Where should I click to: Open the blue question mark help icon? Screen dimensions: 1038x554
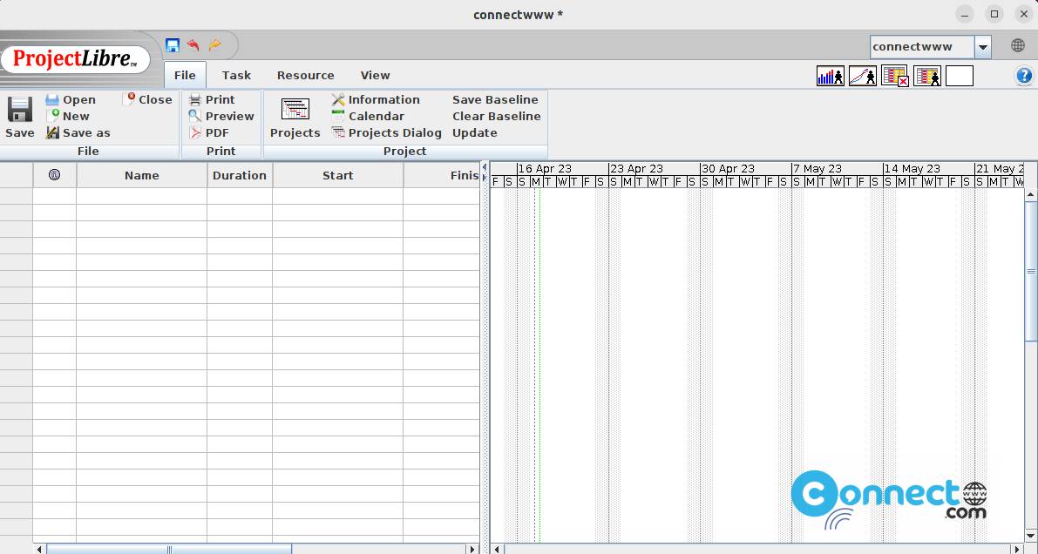pyautogui.click(x=1023, y=76)
